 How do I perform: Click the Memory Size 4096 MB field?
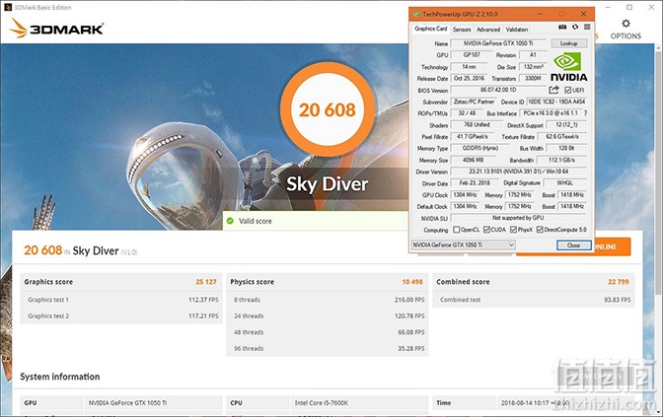click(474, 160)
